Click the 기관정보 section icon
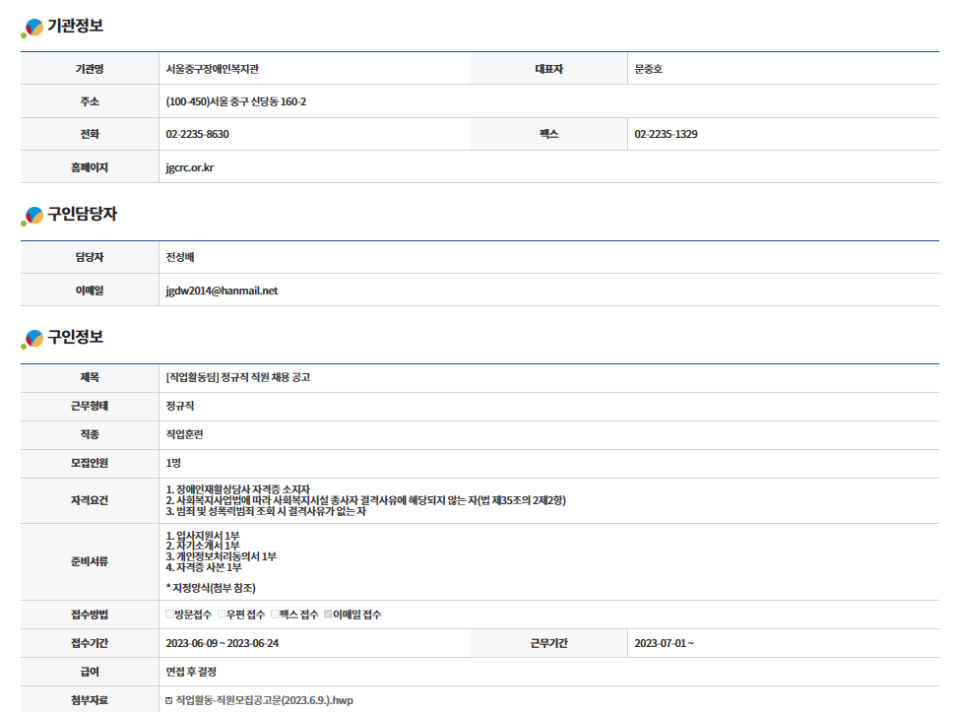Image resolution: width=958 pixels, height=712 pixels. [32, 28]
